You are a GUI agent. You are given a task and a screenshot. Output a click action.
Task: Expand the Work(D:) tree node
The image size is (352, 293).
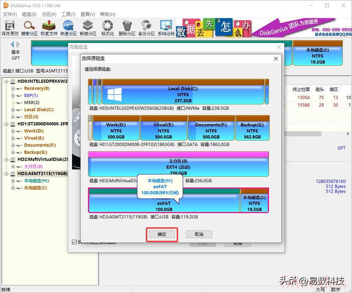pos(13,131)
